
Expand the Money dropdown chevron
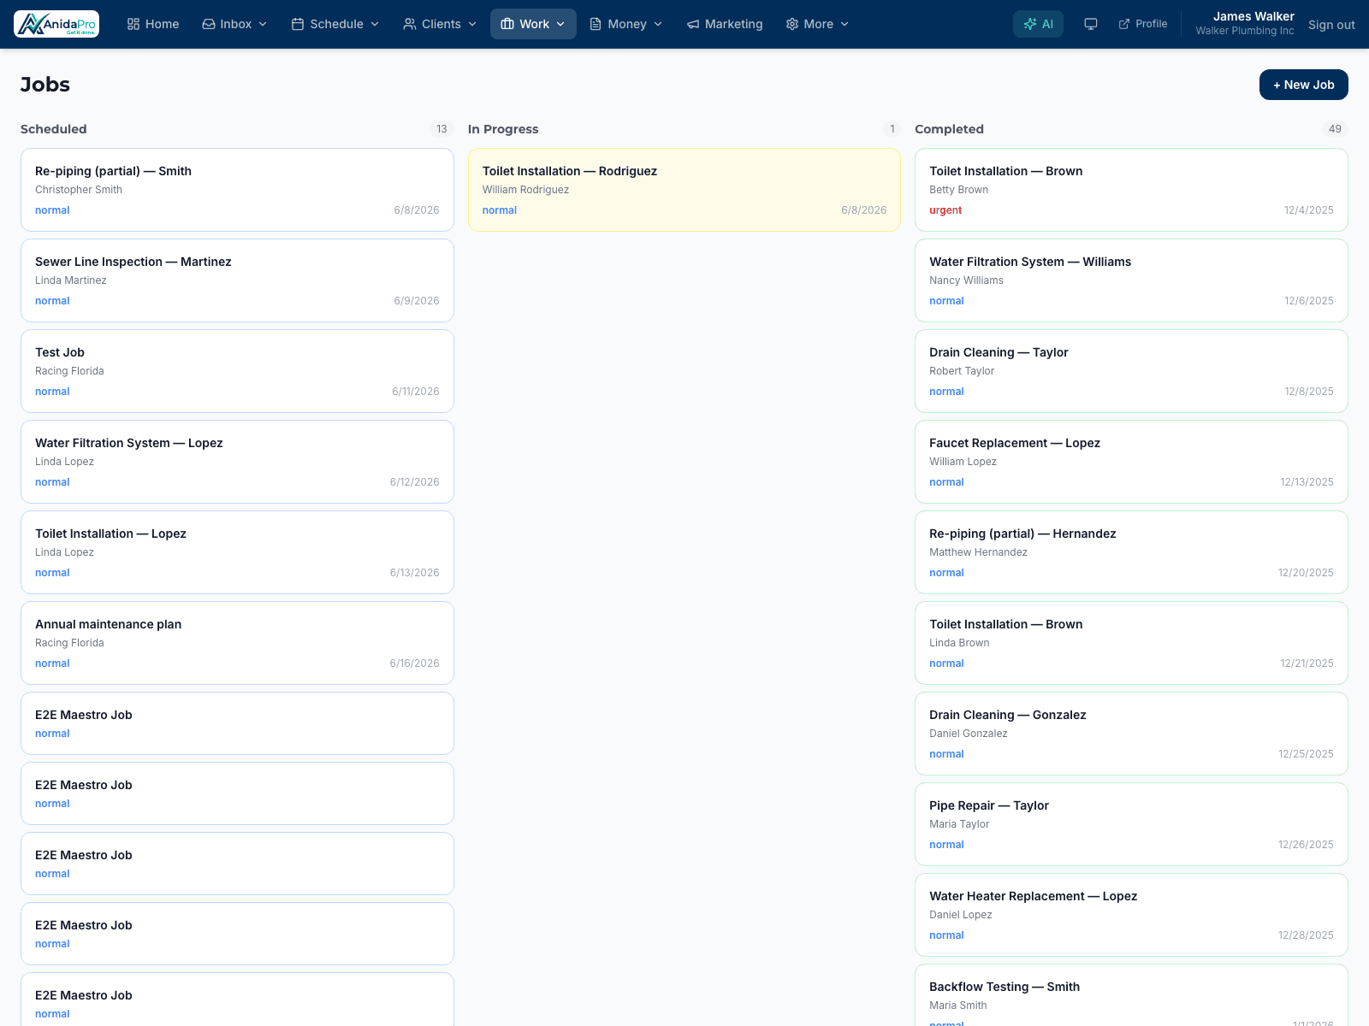coord(658,24)
